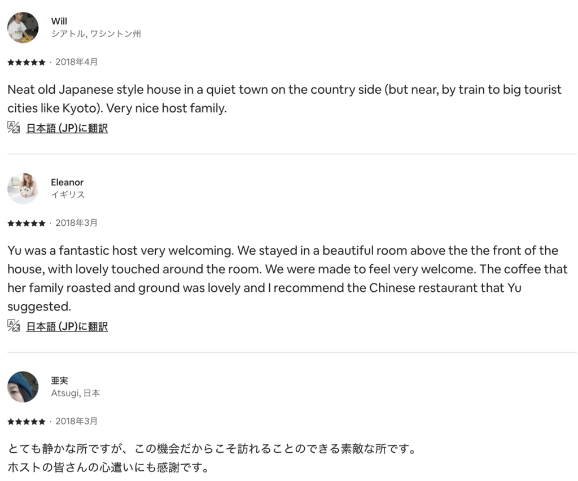Click 亜実's five-star rating
This screenshot has width=578, height=481.
[x=27, y=422]
